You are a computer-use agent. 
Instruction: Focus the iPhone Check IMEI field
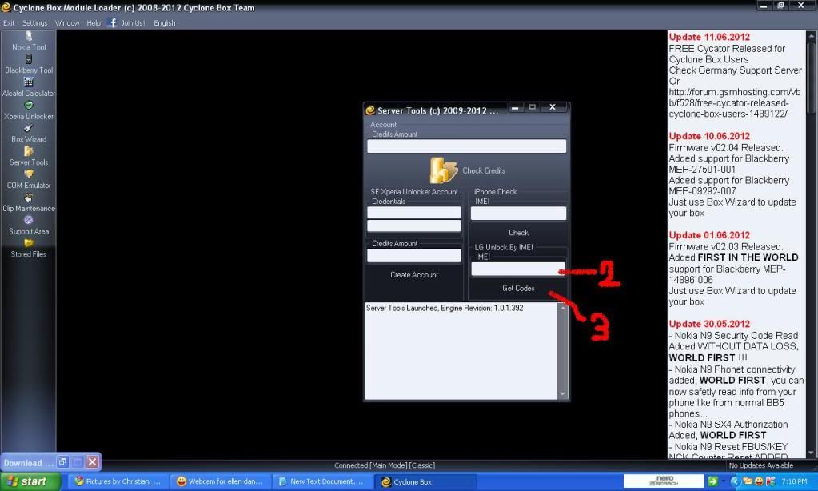tap(518, 213)
